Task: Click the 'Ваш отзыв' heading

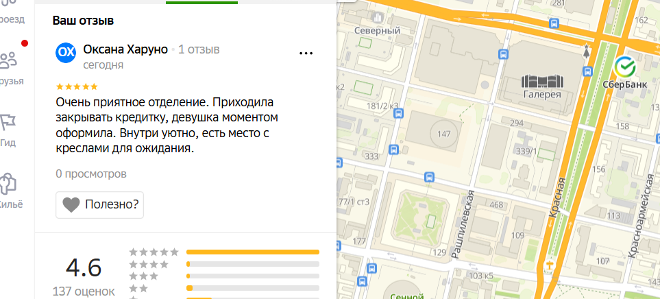Action: coord(83,20)
